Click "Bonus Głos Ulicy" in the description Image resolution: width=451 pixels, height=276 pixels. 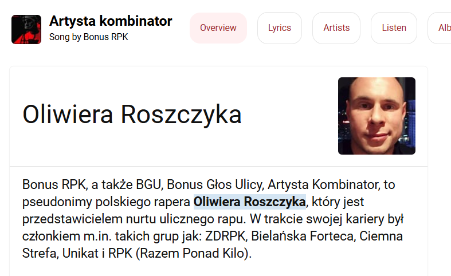215,185
